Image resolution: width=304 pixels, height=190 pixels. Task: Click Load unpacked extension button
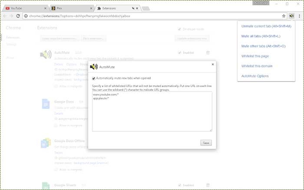(59, 39)
